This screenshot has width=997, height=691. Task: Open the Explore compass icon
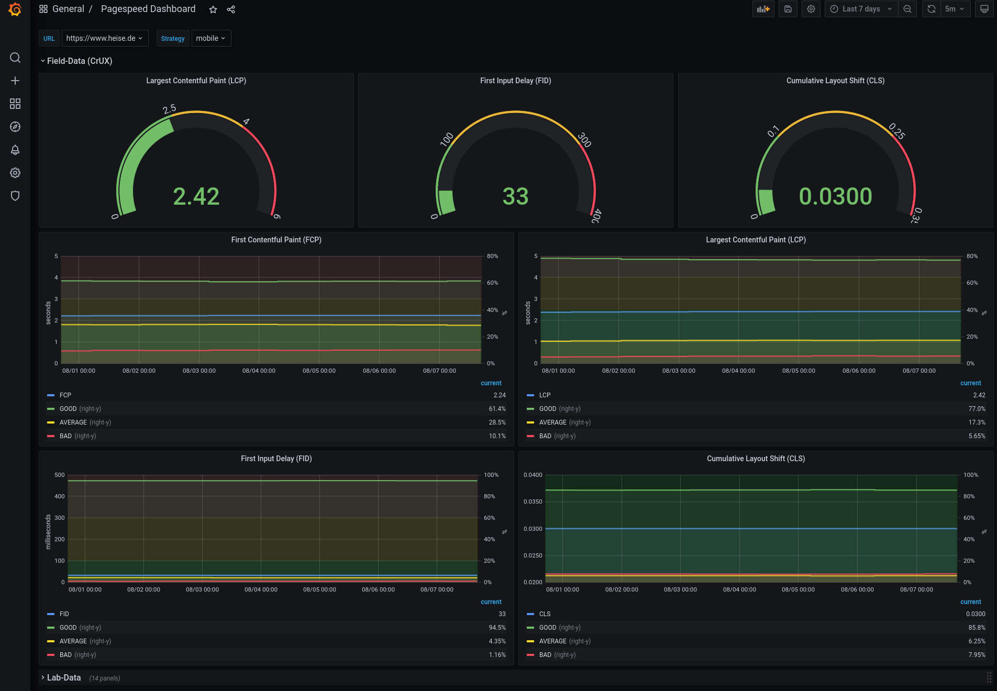pyautogui.click(x=15, y=127)
